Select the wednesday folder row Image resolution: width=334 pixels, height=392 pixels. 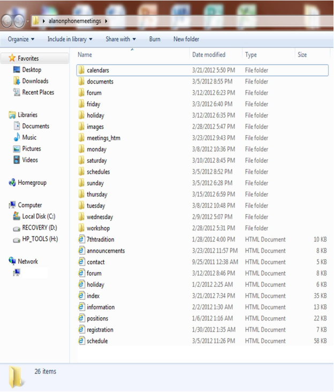point(202,217)
